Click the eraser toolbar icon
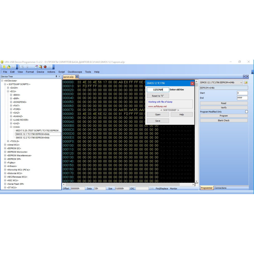 tap(36, 67)
